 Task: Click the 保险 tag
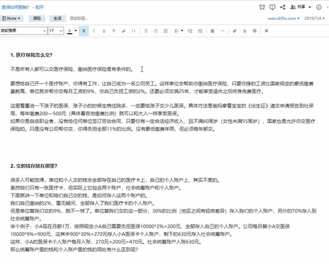coord(37,18)
